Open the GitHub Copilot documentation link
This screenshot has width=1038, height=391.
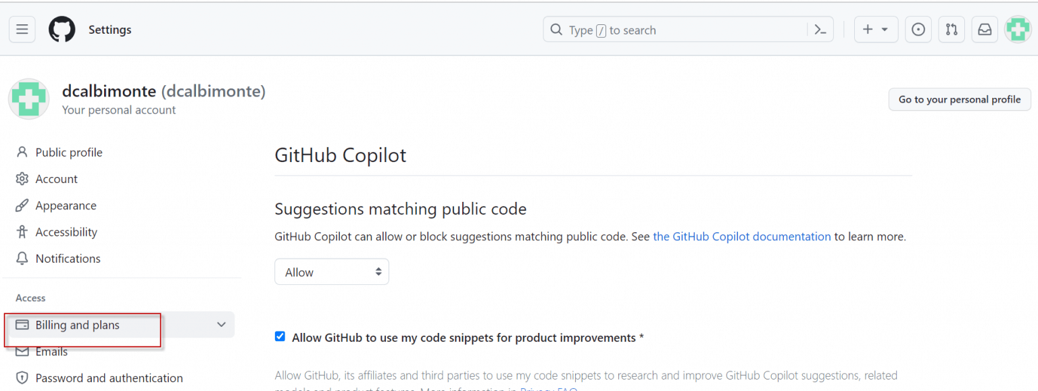pos(741,236)
